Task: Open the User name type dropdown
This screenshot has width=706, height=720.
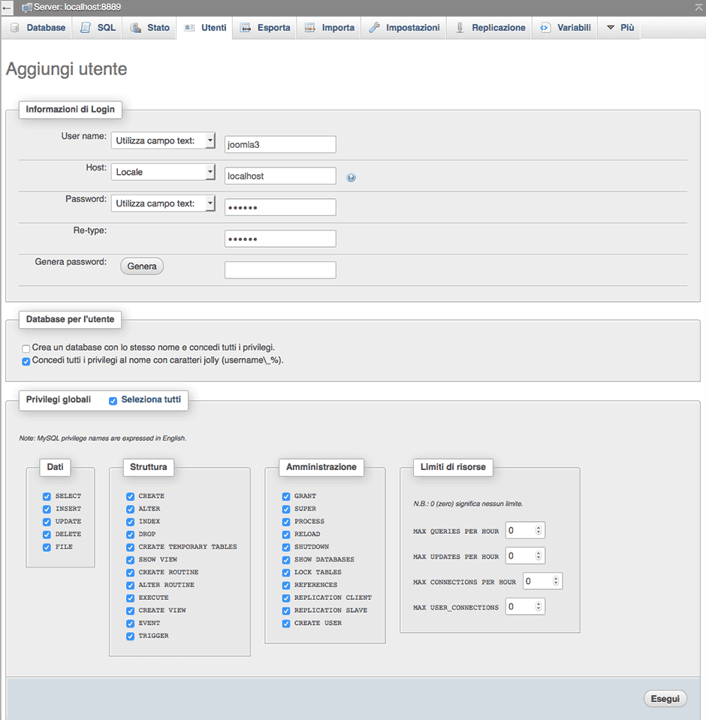Action: tap(163, 140)
